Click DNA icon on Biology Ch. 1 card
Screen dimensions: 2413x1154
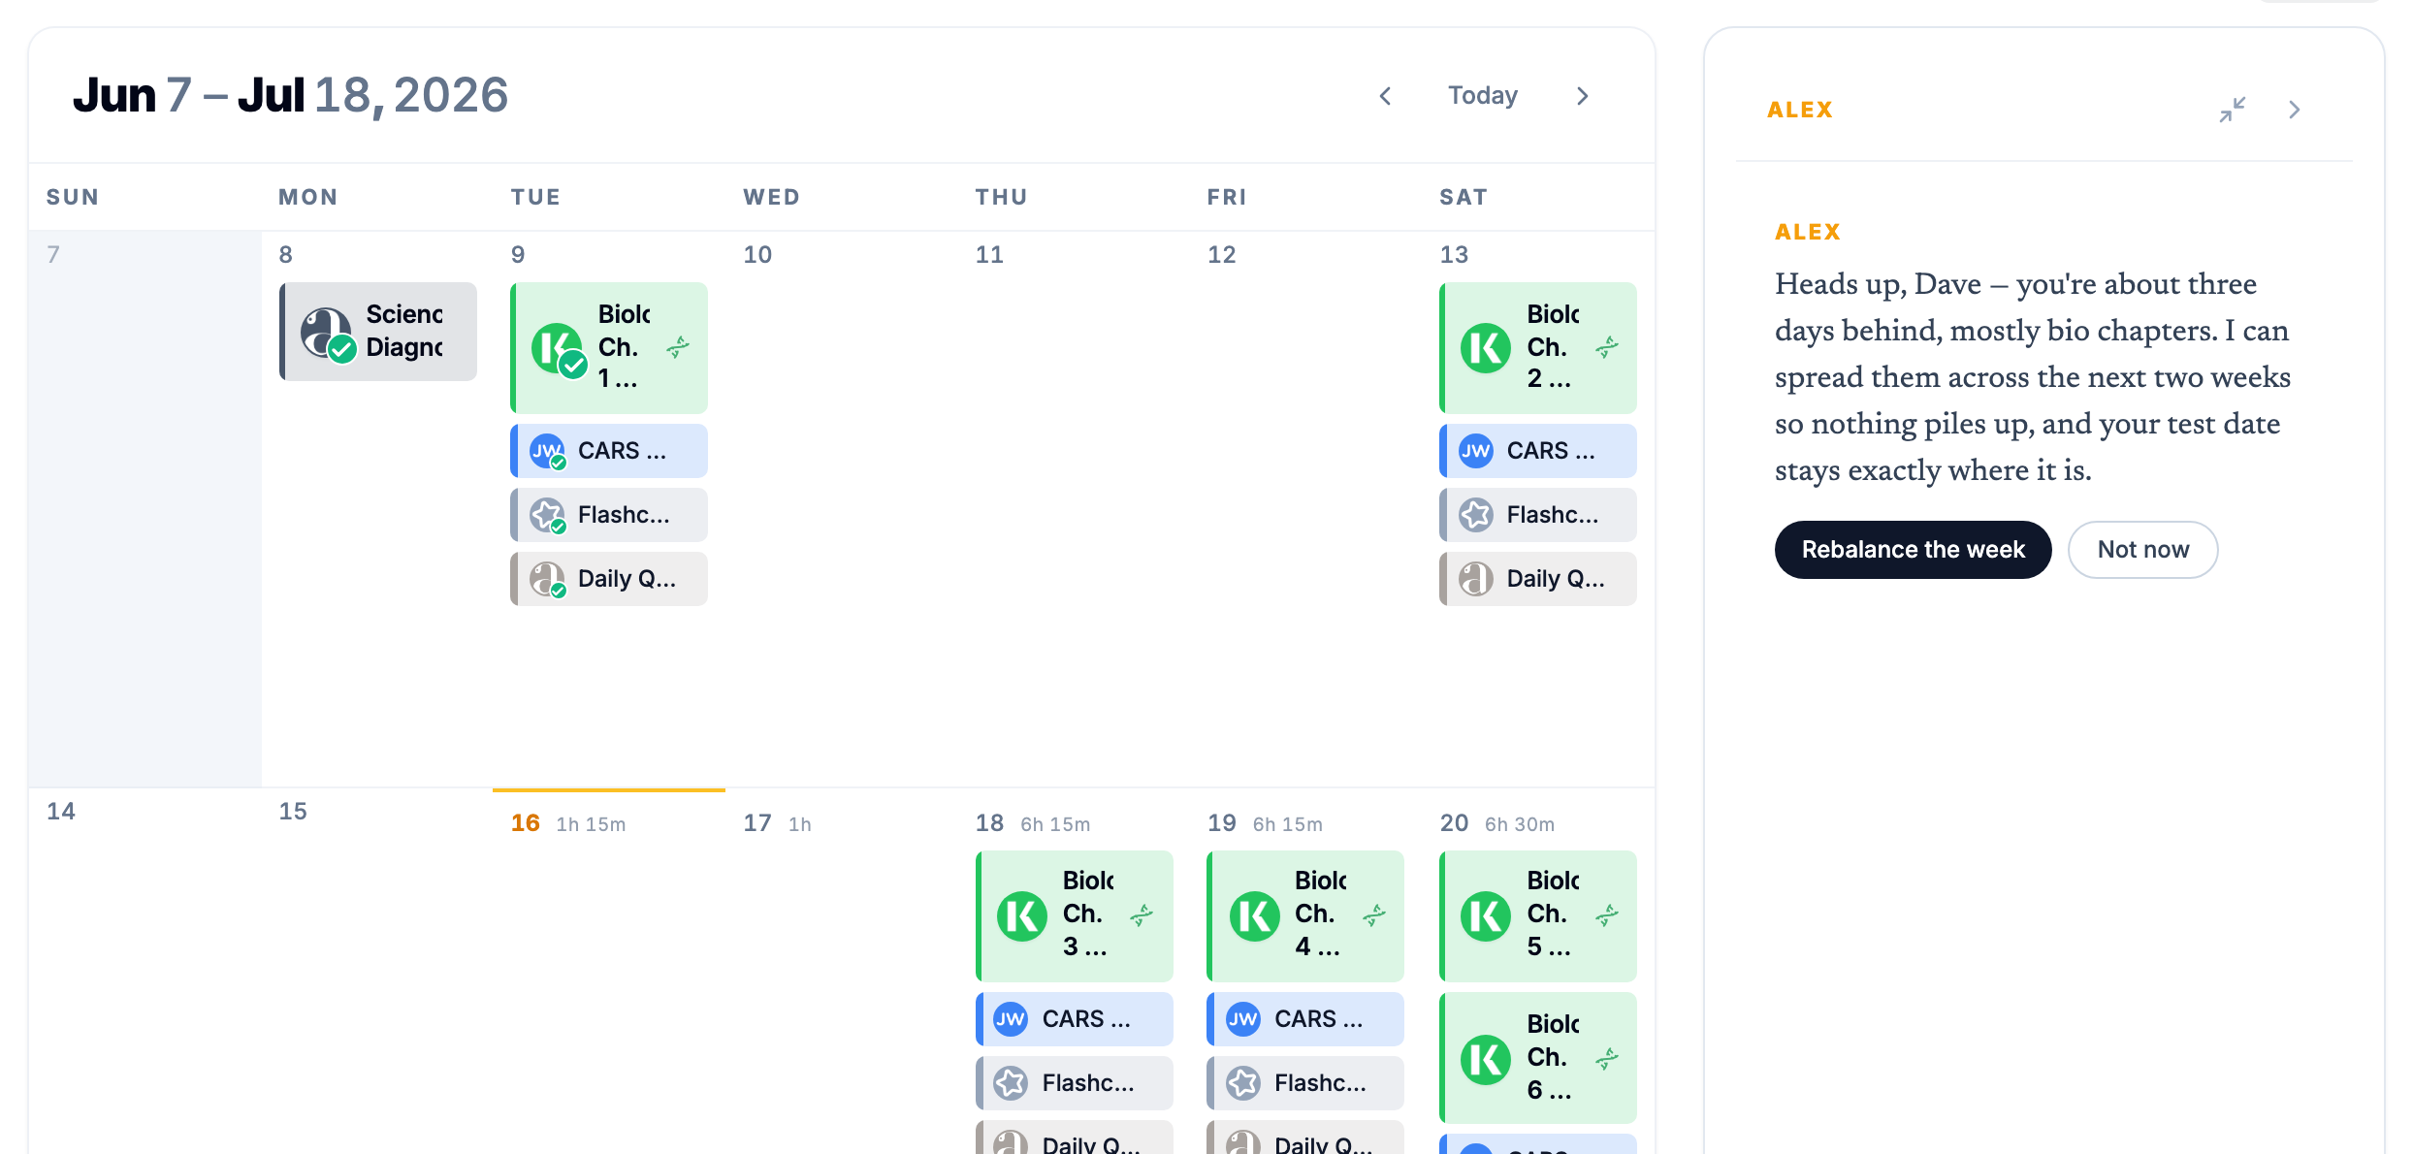[x=678, y=347]
